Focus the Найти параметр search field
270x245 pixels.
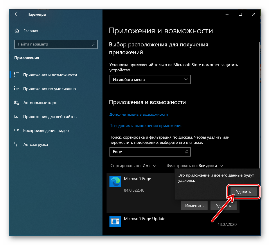click(56, 44)
